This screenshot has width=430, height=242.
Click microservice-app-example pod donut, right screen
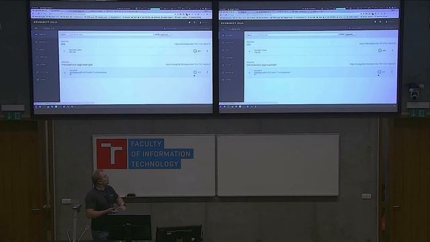coord(379,72)
